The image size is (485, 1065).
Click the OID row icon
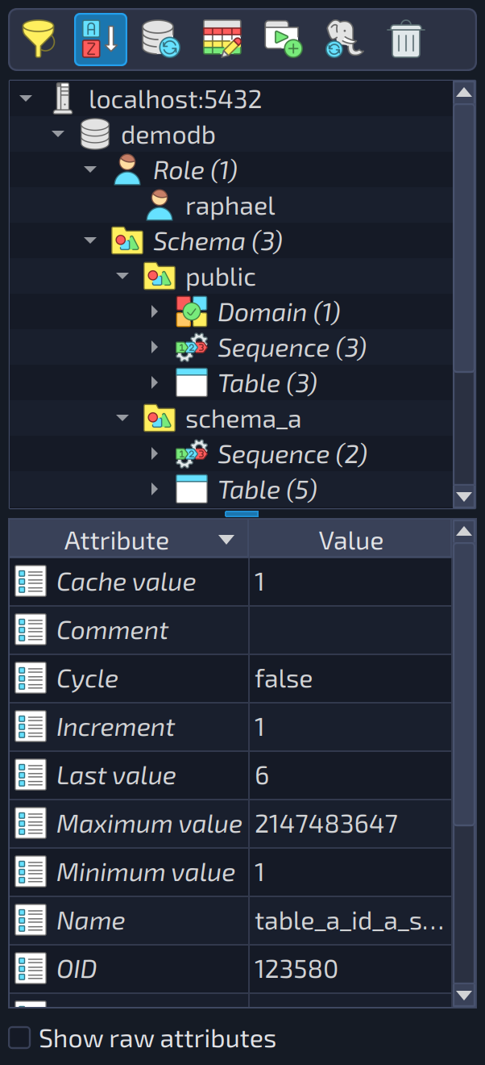tap(31, 969)
